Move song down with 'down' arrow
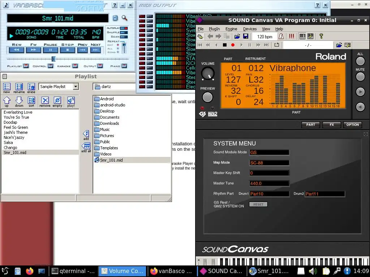 click(19, 102)
